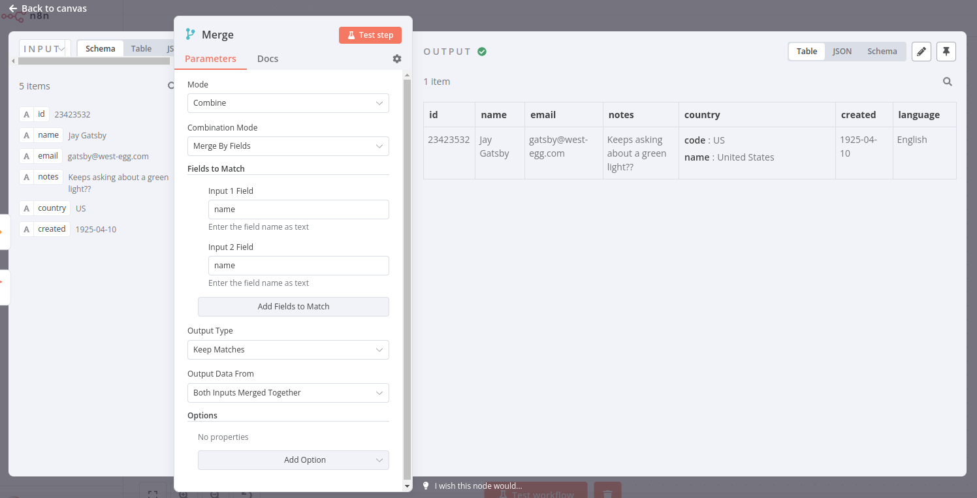The image size is (977, 498).
Task: Click the Test step button
Action: point(370,35)
